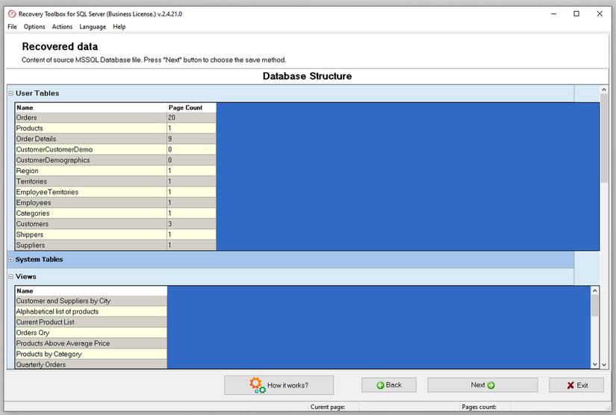
Task: Select Alphabetical list of products view
Action: click(91, 312)
